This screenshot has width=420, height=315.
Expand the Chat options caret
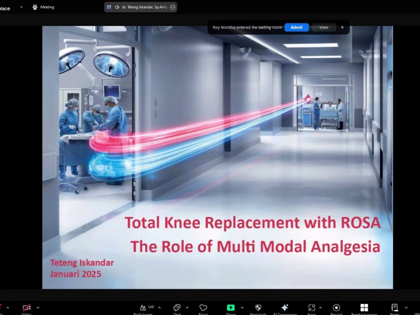point(187,308)
